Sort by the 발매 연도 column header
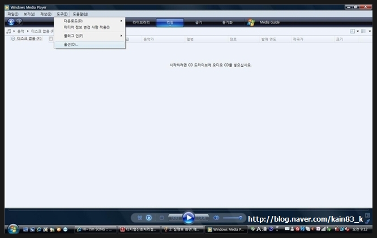This screenshot has height=238, width=377. click(276, 39)
